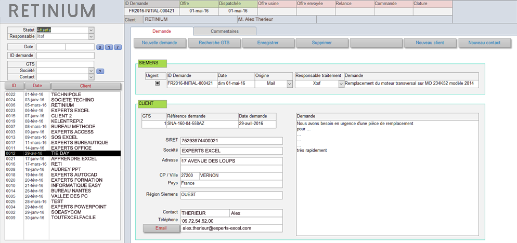Select EXPERTS AUTOCAD row
The height and width of the screenshot is (243, 517).
62,174
